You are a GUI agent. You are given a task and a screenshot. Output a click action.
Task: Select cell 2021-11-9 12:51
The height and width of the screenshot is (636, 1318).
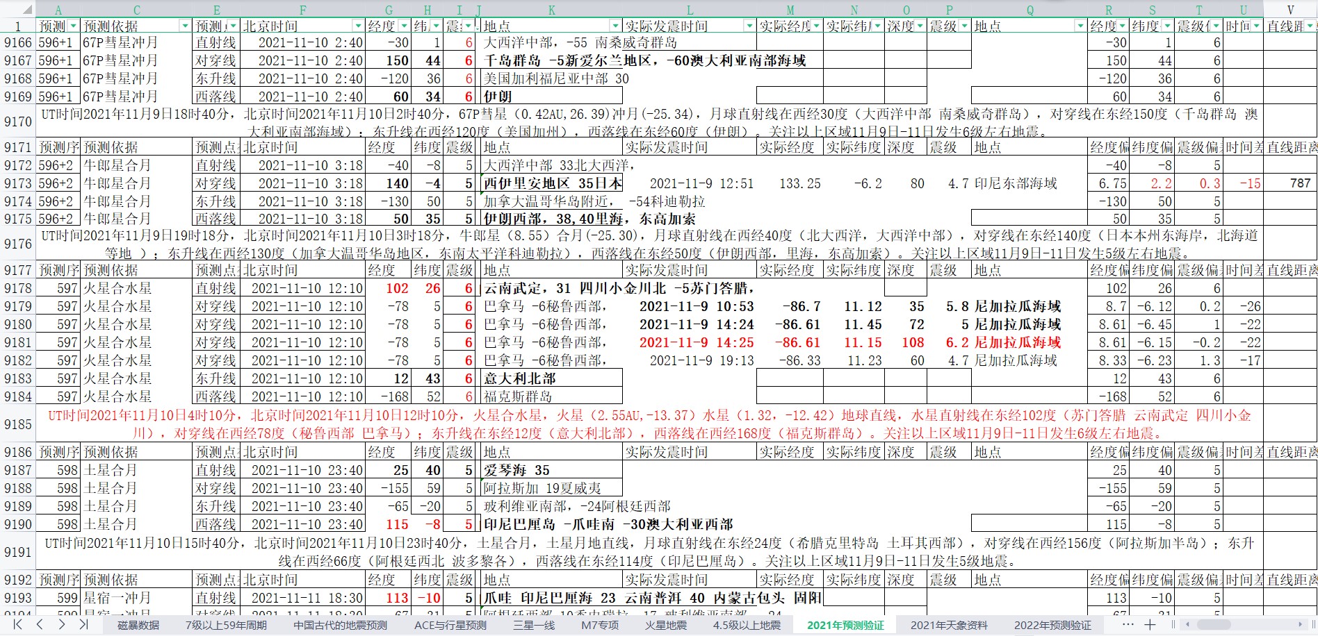click(x=690, y=183)
